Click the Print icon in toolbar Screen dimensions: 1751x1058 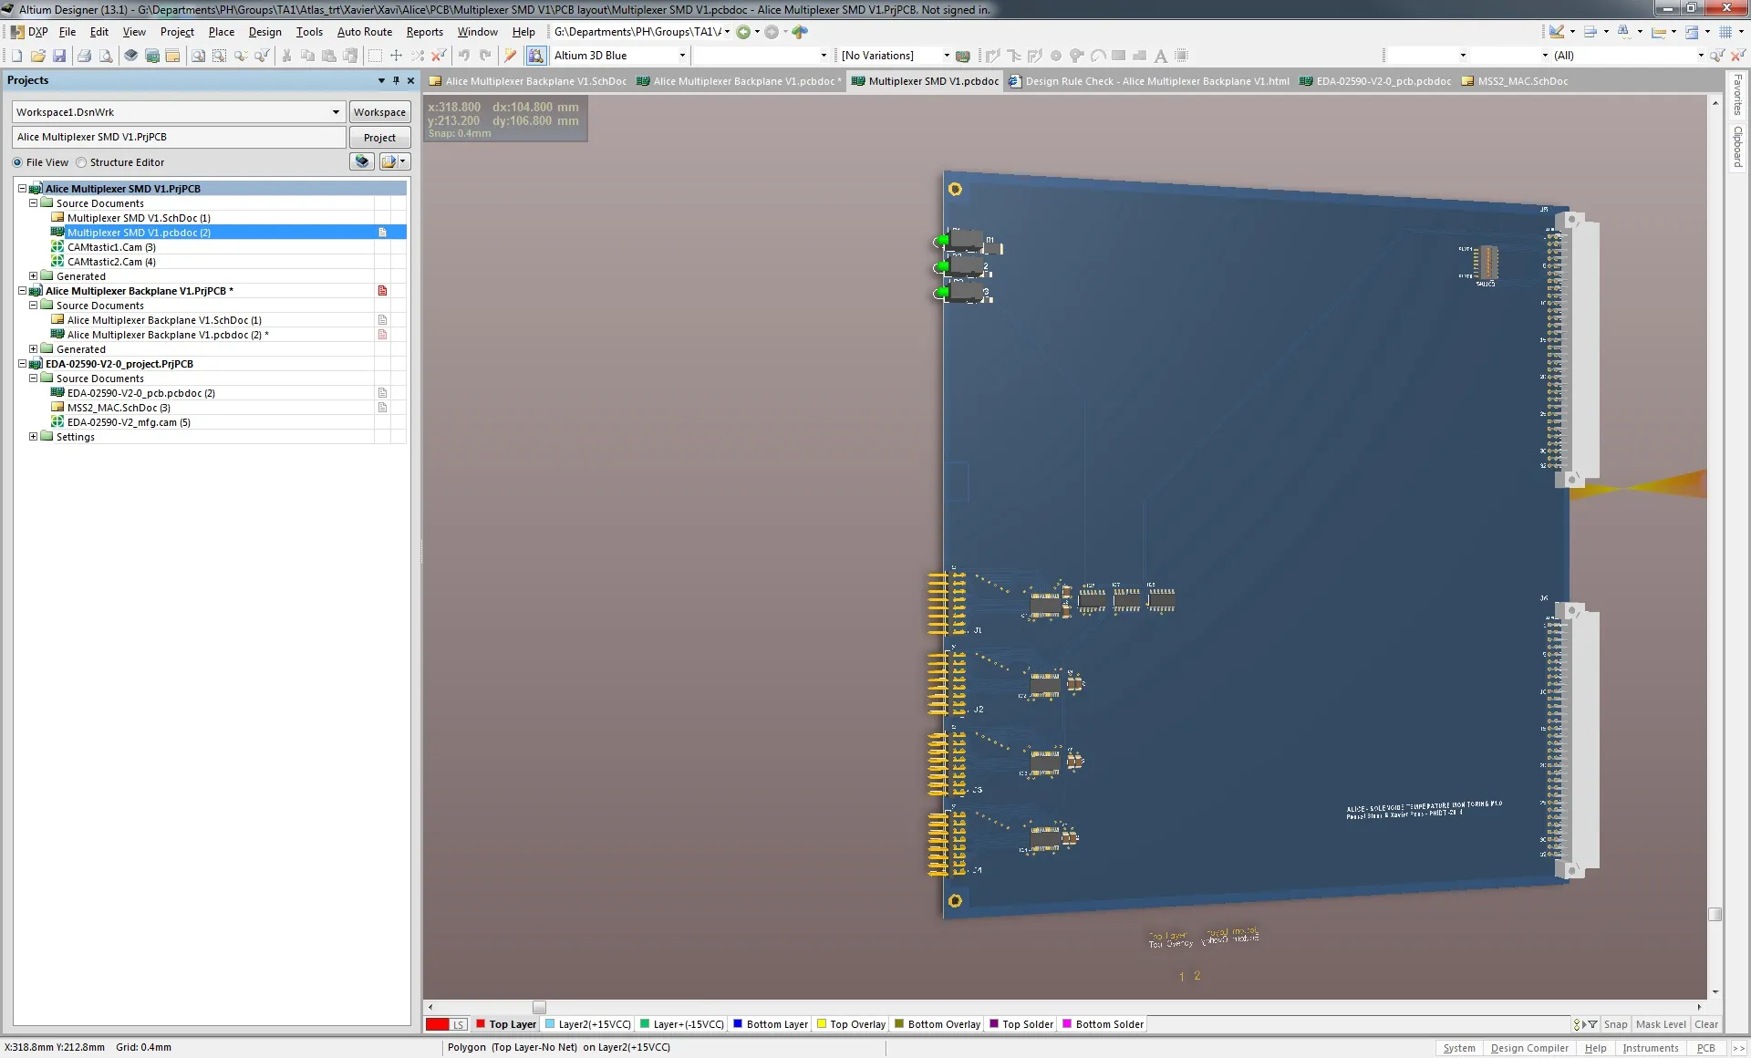click(85, 56)
